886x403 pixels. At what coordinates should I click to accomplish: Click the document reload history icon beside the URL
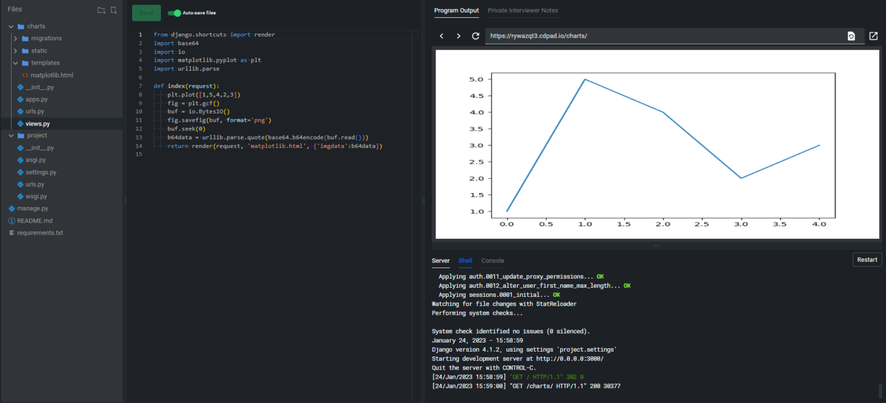[x=851, y=36]
